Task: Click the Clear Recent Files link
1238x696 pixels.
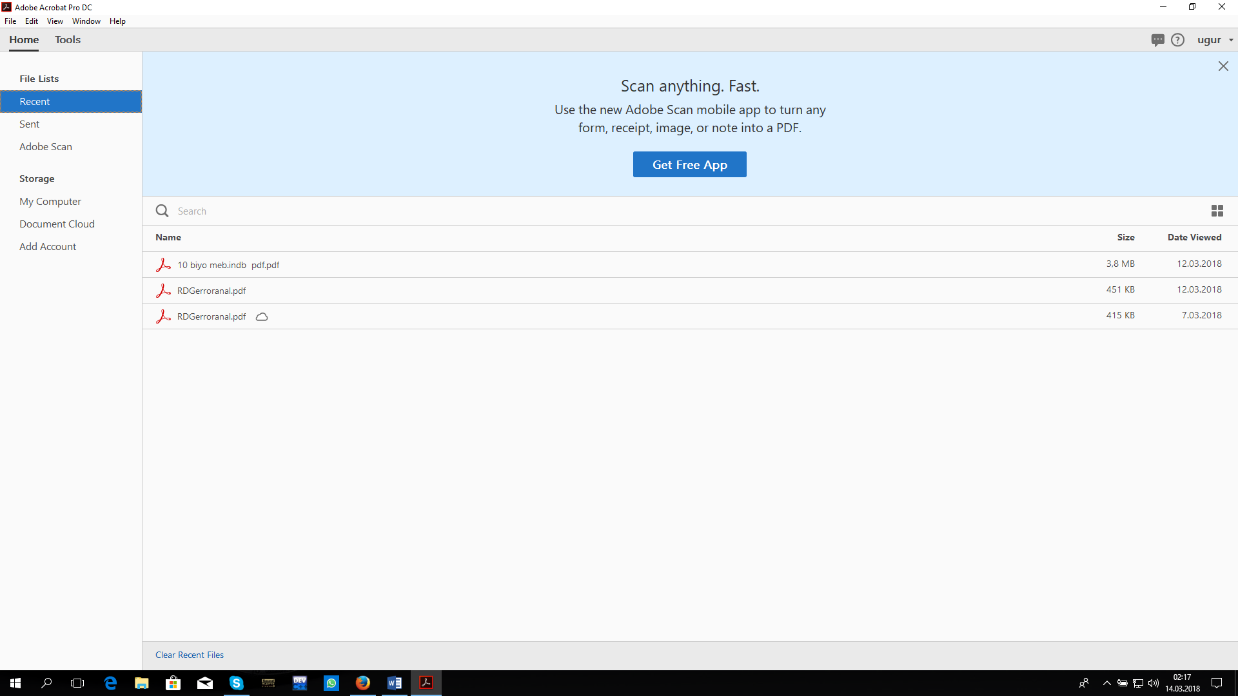Action: click(x=190, y=655)
